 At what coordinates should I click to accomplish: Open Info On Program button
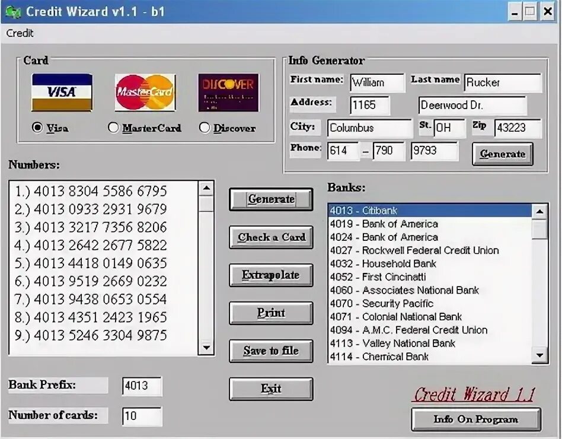(x=476, y=419)
